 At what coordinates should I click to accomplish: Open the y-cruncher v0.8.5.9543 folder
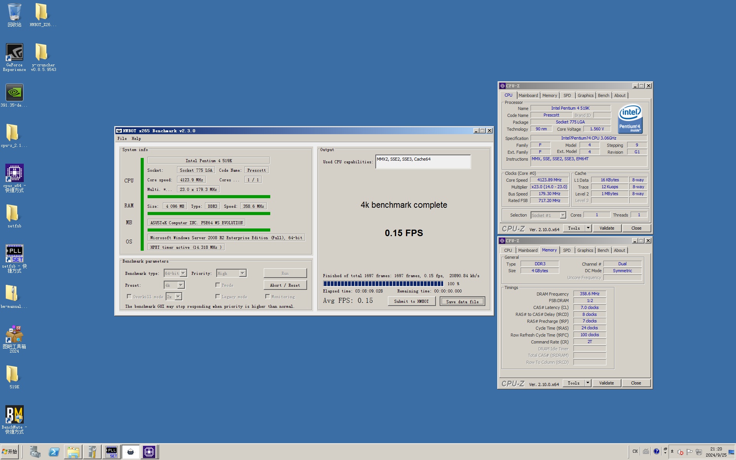coord(43,57)
